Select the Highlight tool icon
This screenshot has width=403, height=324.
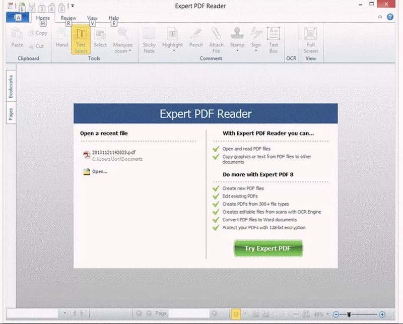click(172, 33)
